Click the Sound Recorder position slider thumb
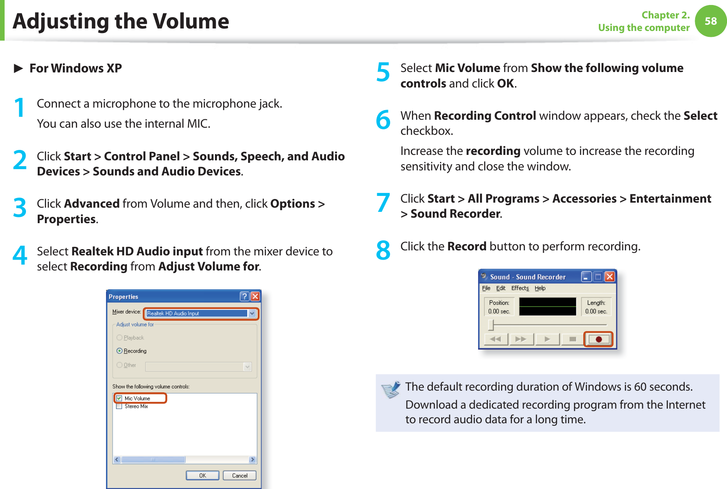Screen dimensions: 727x489 pos(491,325)
